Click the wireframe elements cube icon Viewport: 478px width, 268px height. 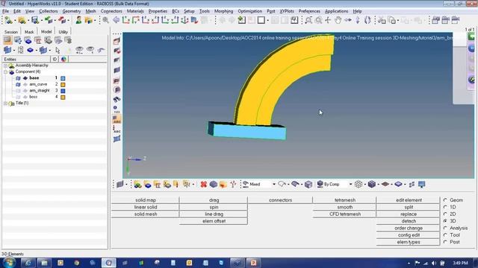click(x=358, y=184)
